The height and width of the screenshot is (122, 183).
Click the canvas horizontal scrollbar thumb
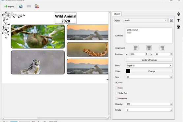tap(21, 118)
